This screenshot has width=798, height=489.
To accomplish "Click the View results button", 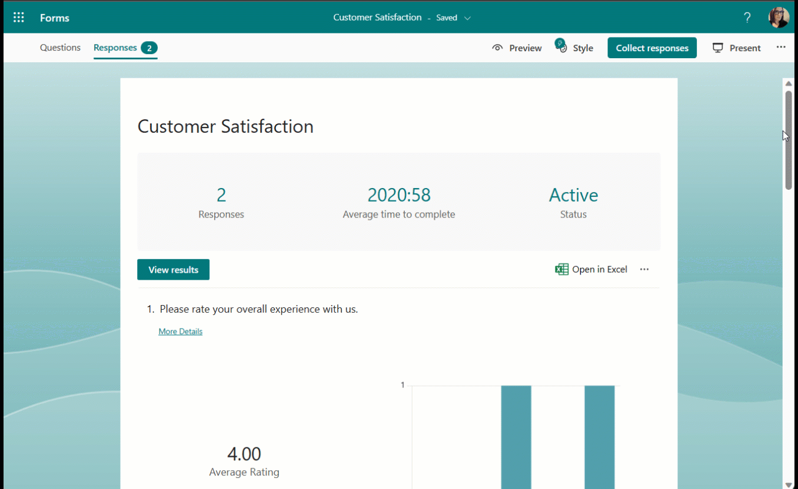I will coord(173,269).
